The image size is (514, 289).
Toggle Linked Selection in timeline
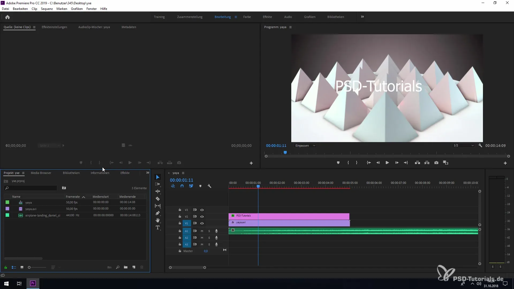coord(191,186)
